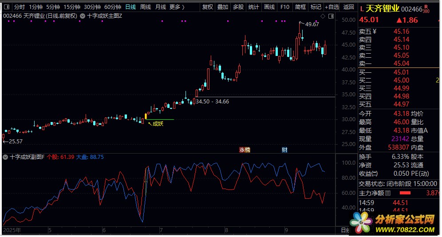The image size is (442, 237).
Task: Activate 画线 drawing tools
Action: (269, 7)
